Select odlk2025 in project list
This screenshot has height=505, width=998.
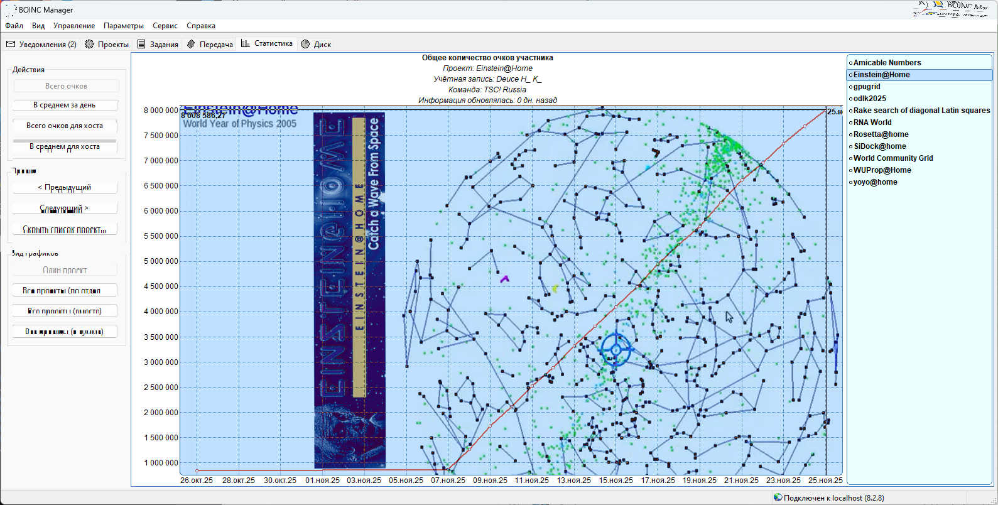pos(919,99)
